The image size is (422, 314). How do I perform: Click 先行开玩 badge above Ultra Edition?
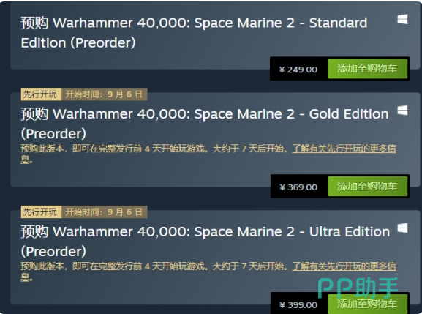pyautogui.click(x=41, y=212)
